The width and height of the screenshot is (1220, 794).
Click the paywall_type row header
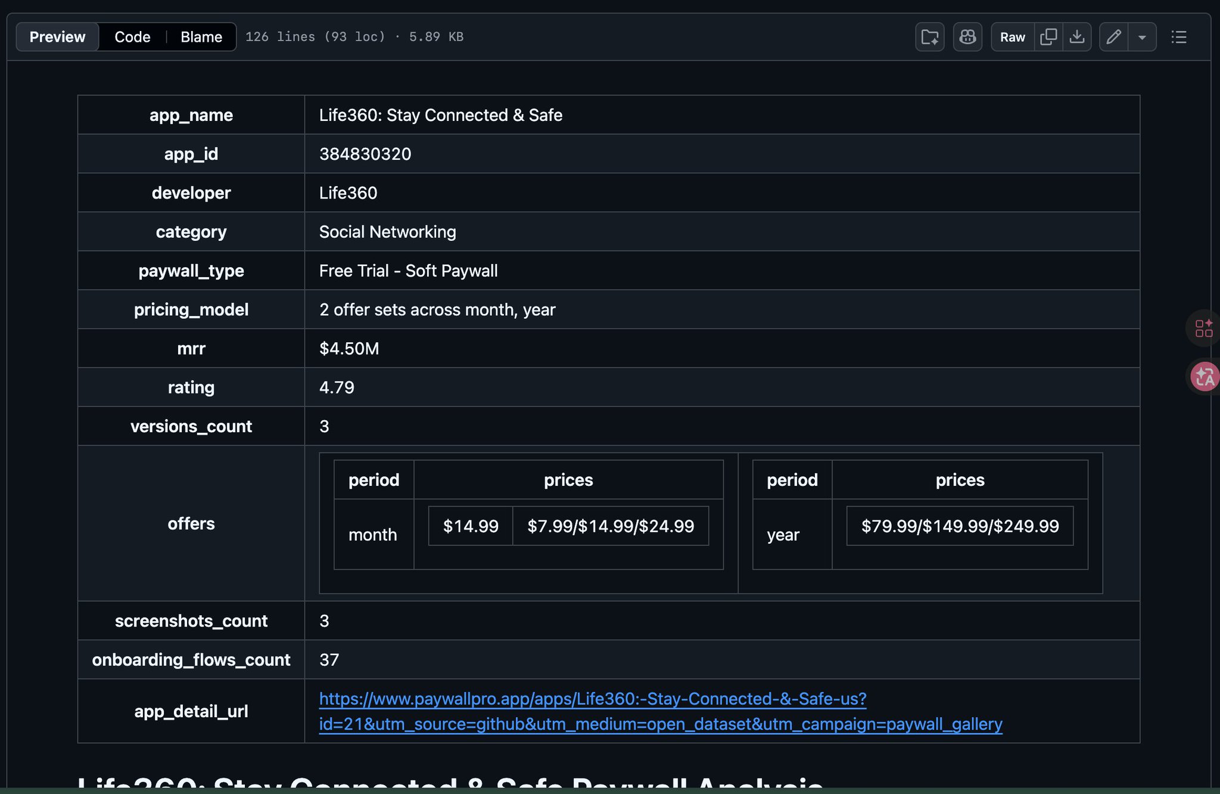[191, 271]
